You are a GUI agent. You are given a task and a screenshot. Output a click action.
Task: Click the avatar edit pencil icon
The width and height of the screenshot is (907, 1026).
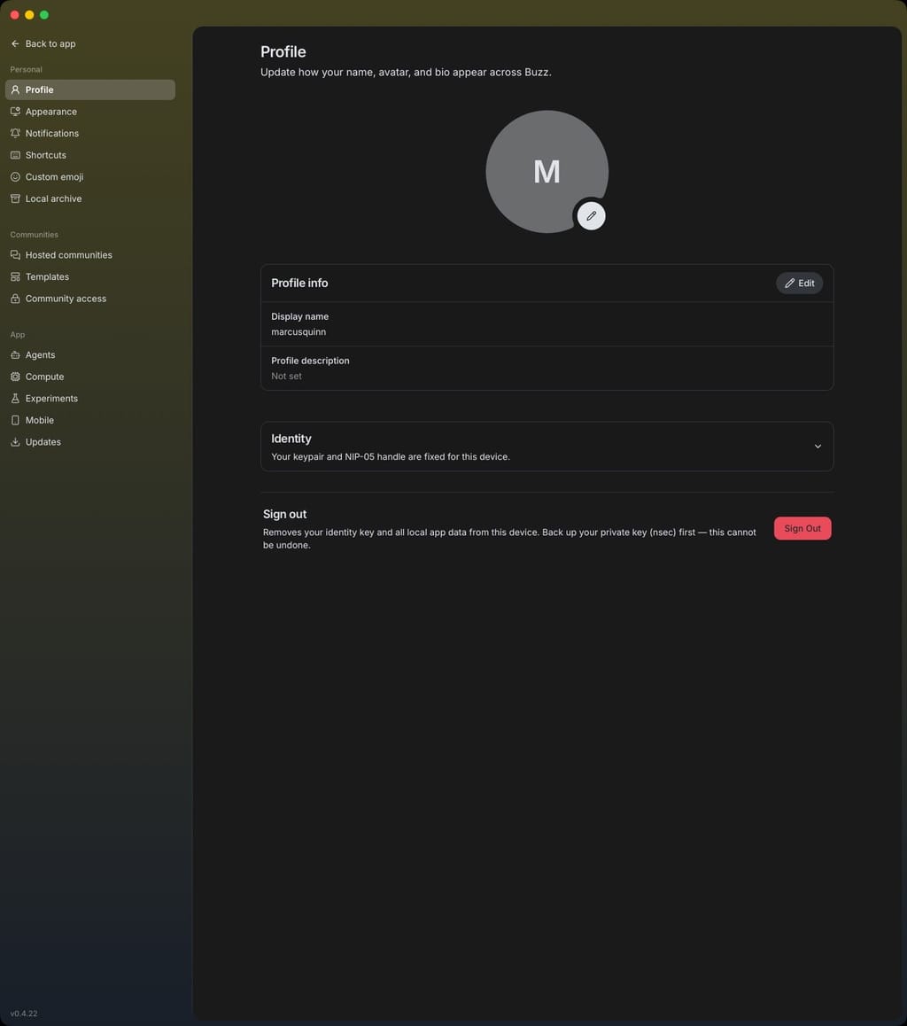591,216
